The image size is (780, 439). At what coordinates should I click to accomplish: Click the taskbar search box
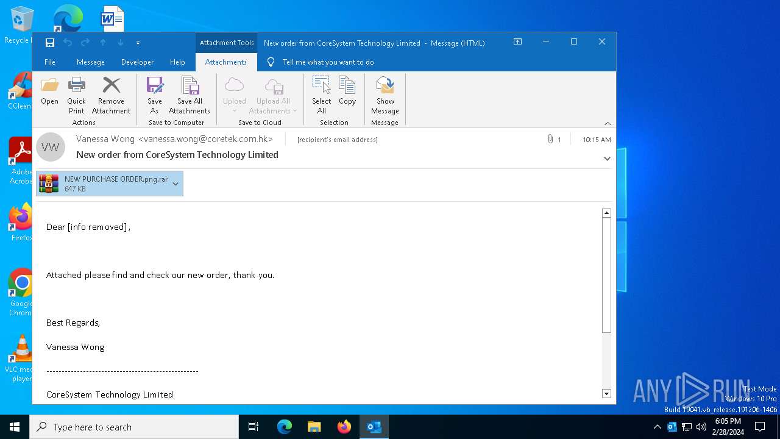point(134,427)
